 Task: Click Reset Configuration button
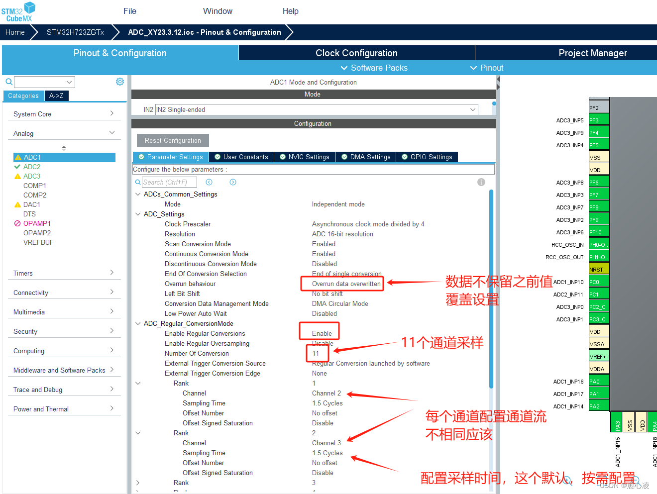(x=173, y=140)
